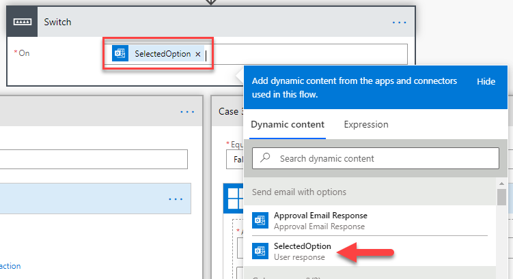Click the Switch action icon

(23, 22)
